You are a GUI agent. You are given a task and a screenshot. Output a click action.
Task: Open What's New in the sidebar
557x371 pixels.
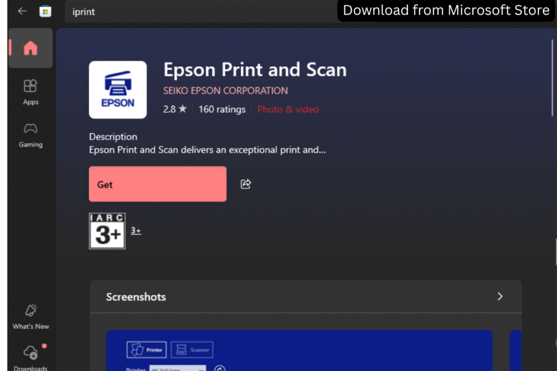(x=30, y=317)
